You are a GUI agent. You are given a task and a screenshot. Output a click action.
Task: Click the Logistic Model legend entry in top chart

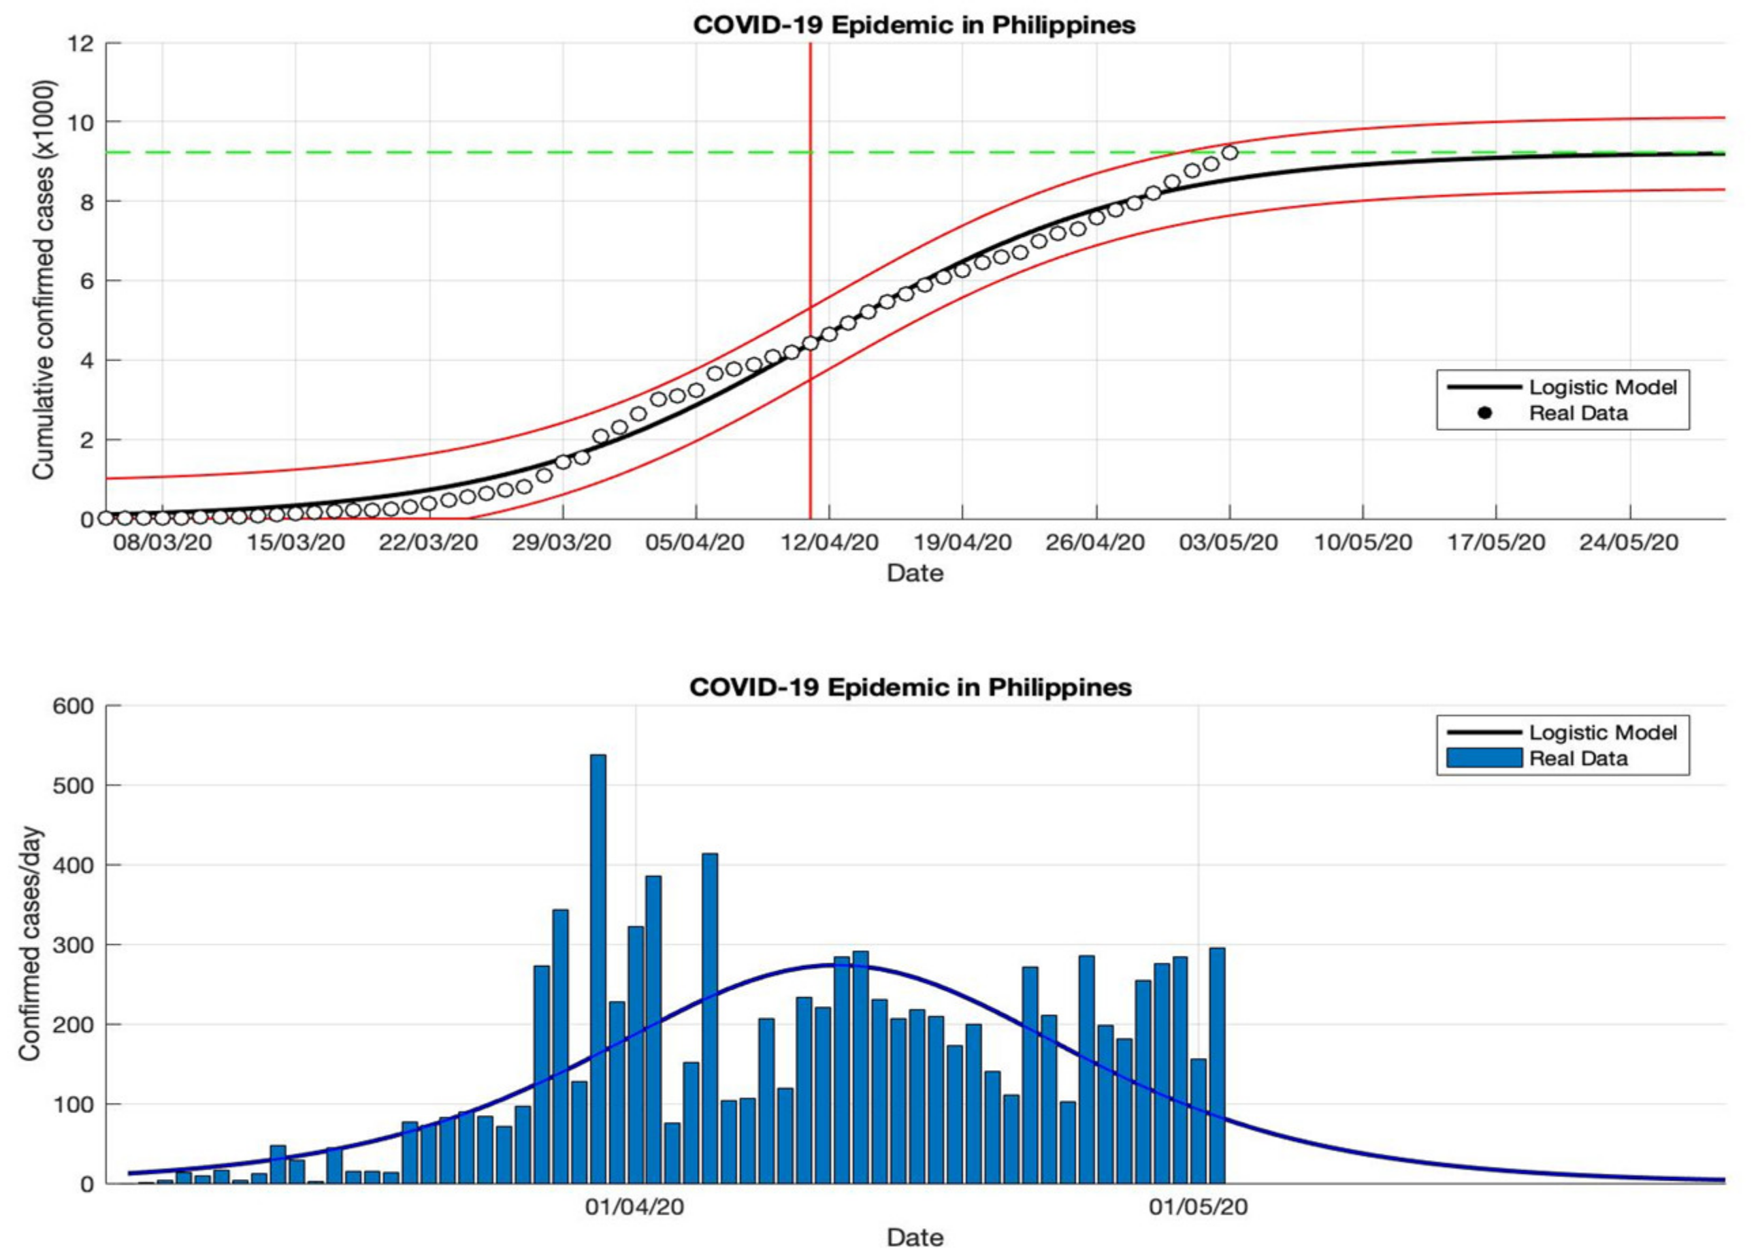(x=1602, y=387)
